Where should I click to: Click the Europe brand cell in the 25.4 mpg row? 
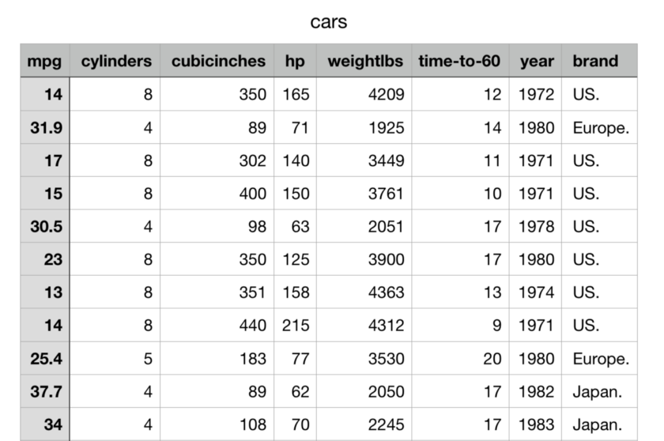click(x=600, y=358)
